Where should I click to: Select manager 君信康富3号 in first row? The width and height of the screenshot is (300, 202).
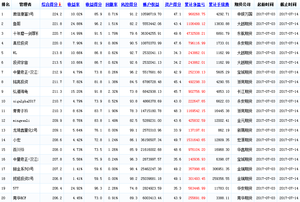pyautogui.click(x=23, y=14)
